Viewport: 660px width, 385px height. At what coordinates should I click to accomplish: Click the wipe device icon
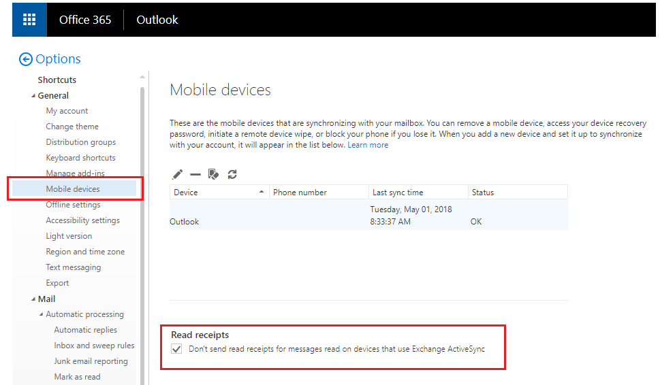point(213,175)
